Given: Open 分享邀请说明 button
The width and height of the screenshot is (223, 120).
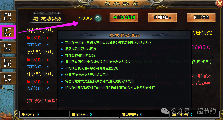Looking at the screenshot, I should click(124, 18).
